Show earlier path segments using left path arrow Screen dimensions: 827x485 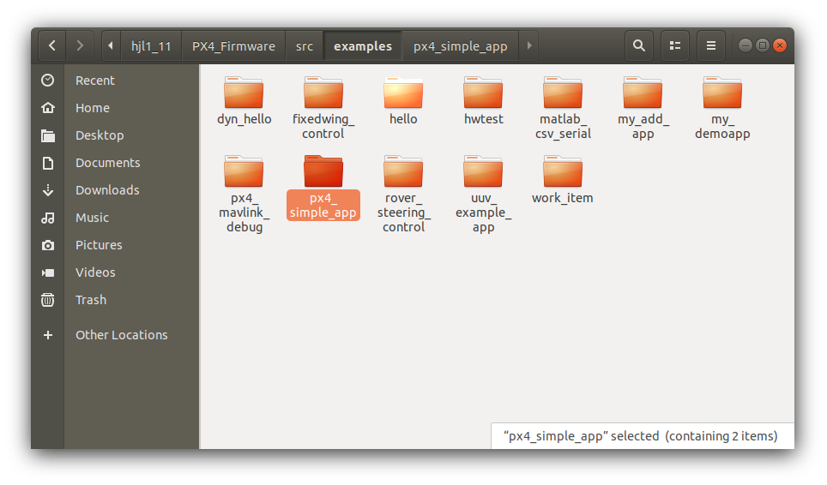[111, 45]
